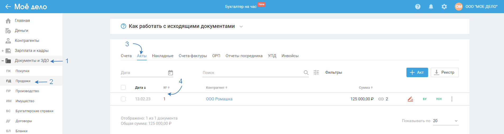Click the search magnifier icon

306,73
